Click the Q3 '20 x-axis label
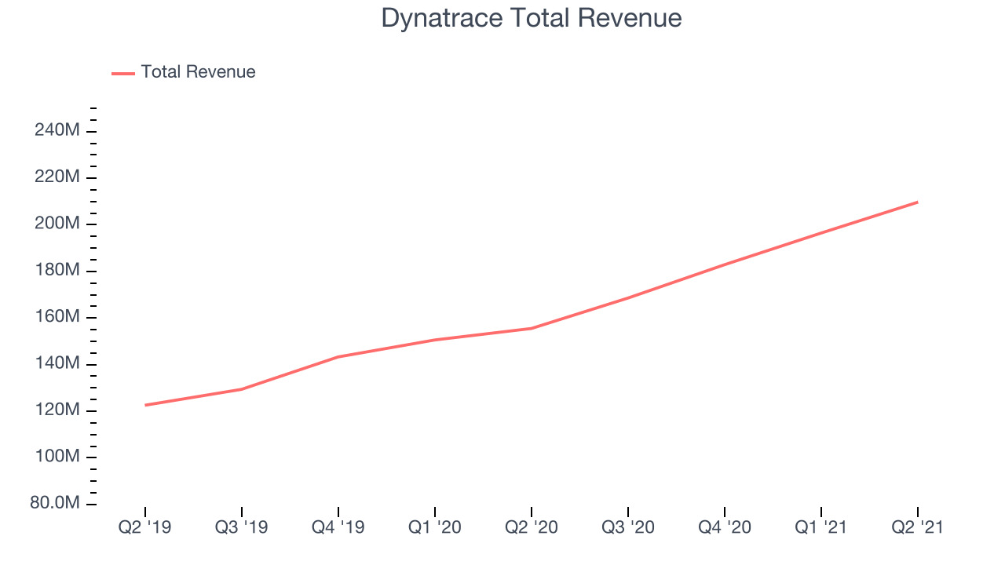The image size is (1005, 565). pos(627,527)
